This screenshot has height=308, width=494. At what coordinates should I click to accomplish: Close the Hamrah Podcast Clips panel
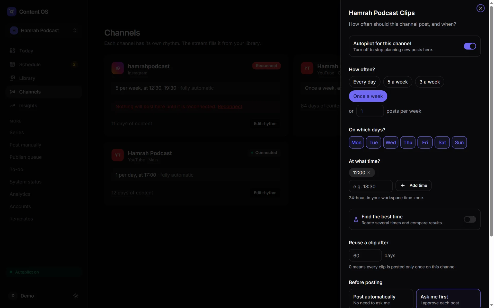(480, 8)
